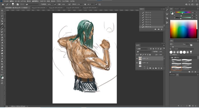Create new snapshot camera icon in History panel
Screen dimensions: 199x108
[x=159, y=29]
